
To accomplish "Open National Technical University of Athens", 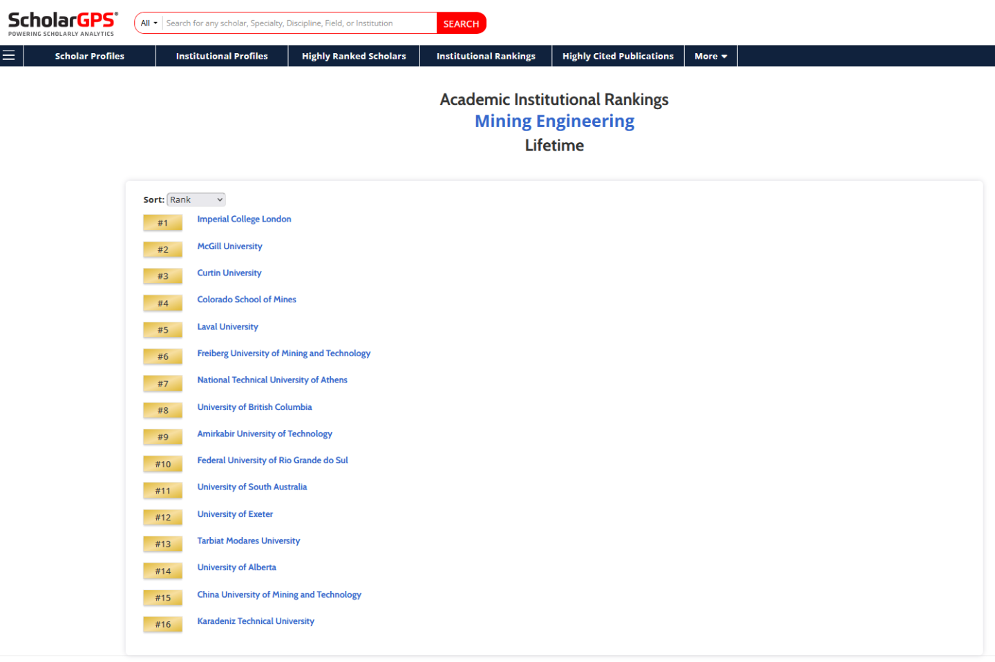I will click(272, 380).
